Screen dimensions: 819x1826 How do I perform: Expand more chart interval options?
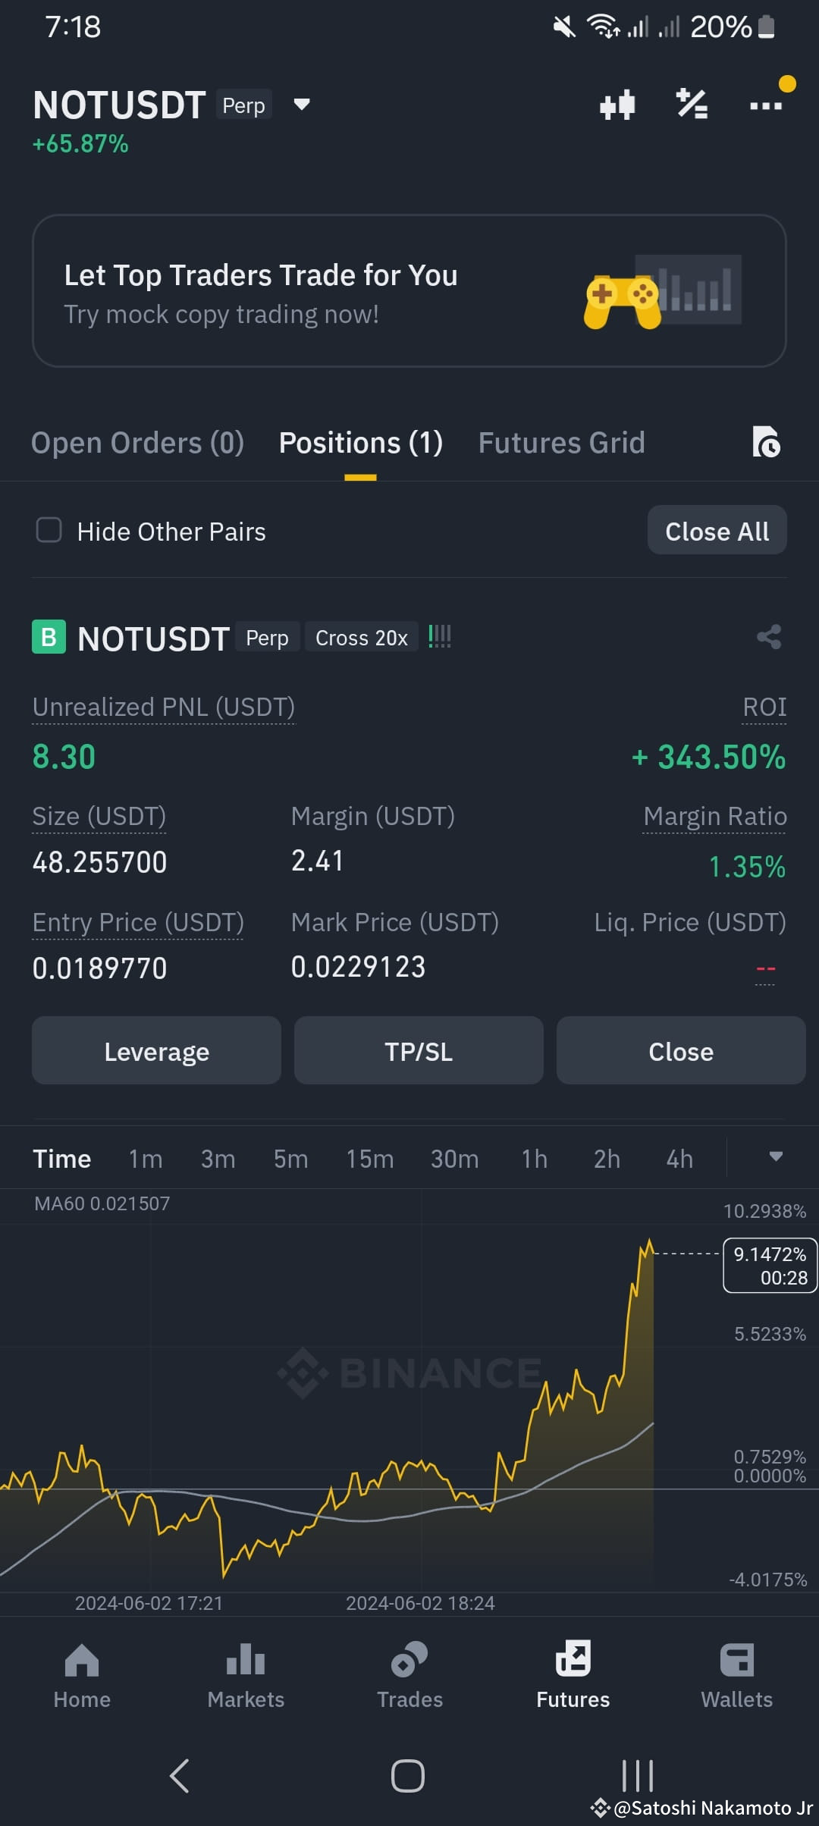point(775,1156)
